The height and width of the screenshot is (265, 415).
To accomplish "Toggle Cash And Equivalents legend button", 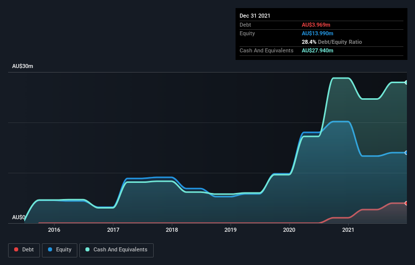I will point(116,250).
